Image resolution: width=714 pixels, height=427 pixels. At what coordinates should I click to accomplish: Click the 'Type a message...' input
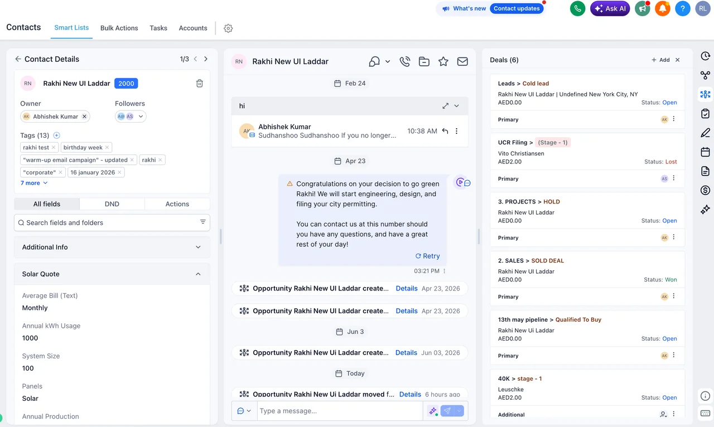340,411
